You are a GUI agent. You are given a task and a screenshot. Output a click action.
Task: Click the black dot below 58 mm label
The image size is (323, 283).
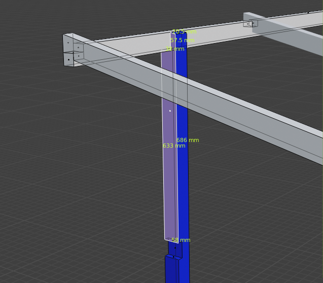click(175, 247)
